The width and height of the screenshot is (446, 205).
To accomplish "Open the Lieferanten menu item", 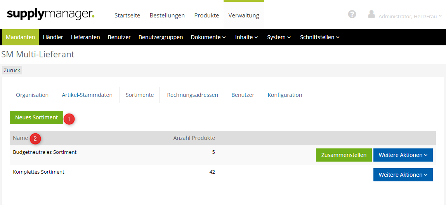I will (85, 37).
